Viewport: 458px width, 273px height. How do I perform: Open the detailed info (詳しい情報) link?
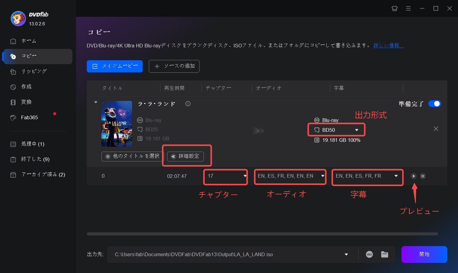point(389,46)
